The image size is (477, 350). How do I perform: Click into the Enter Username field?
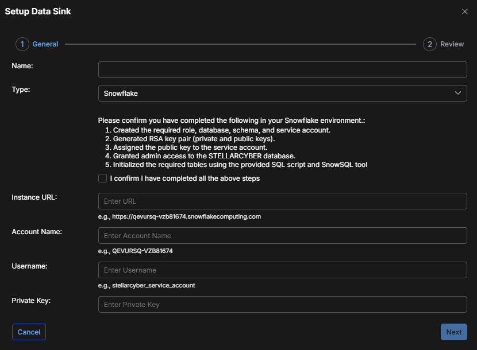click(x=282, y=270)
